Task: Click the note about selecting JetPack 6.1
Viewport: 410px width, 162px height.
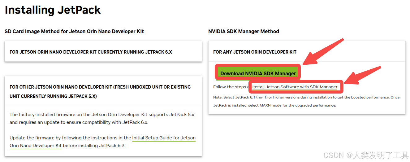Action: pos(306,101)
